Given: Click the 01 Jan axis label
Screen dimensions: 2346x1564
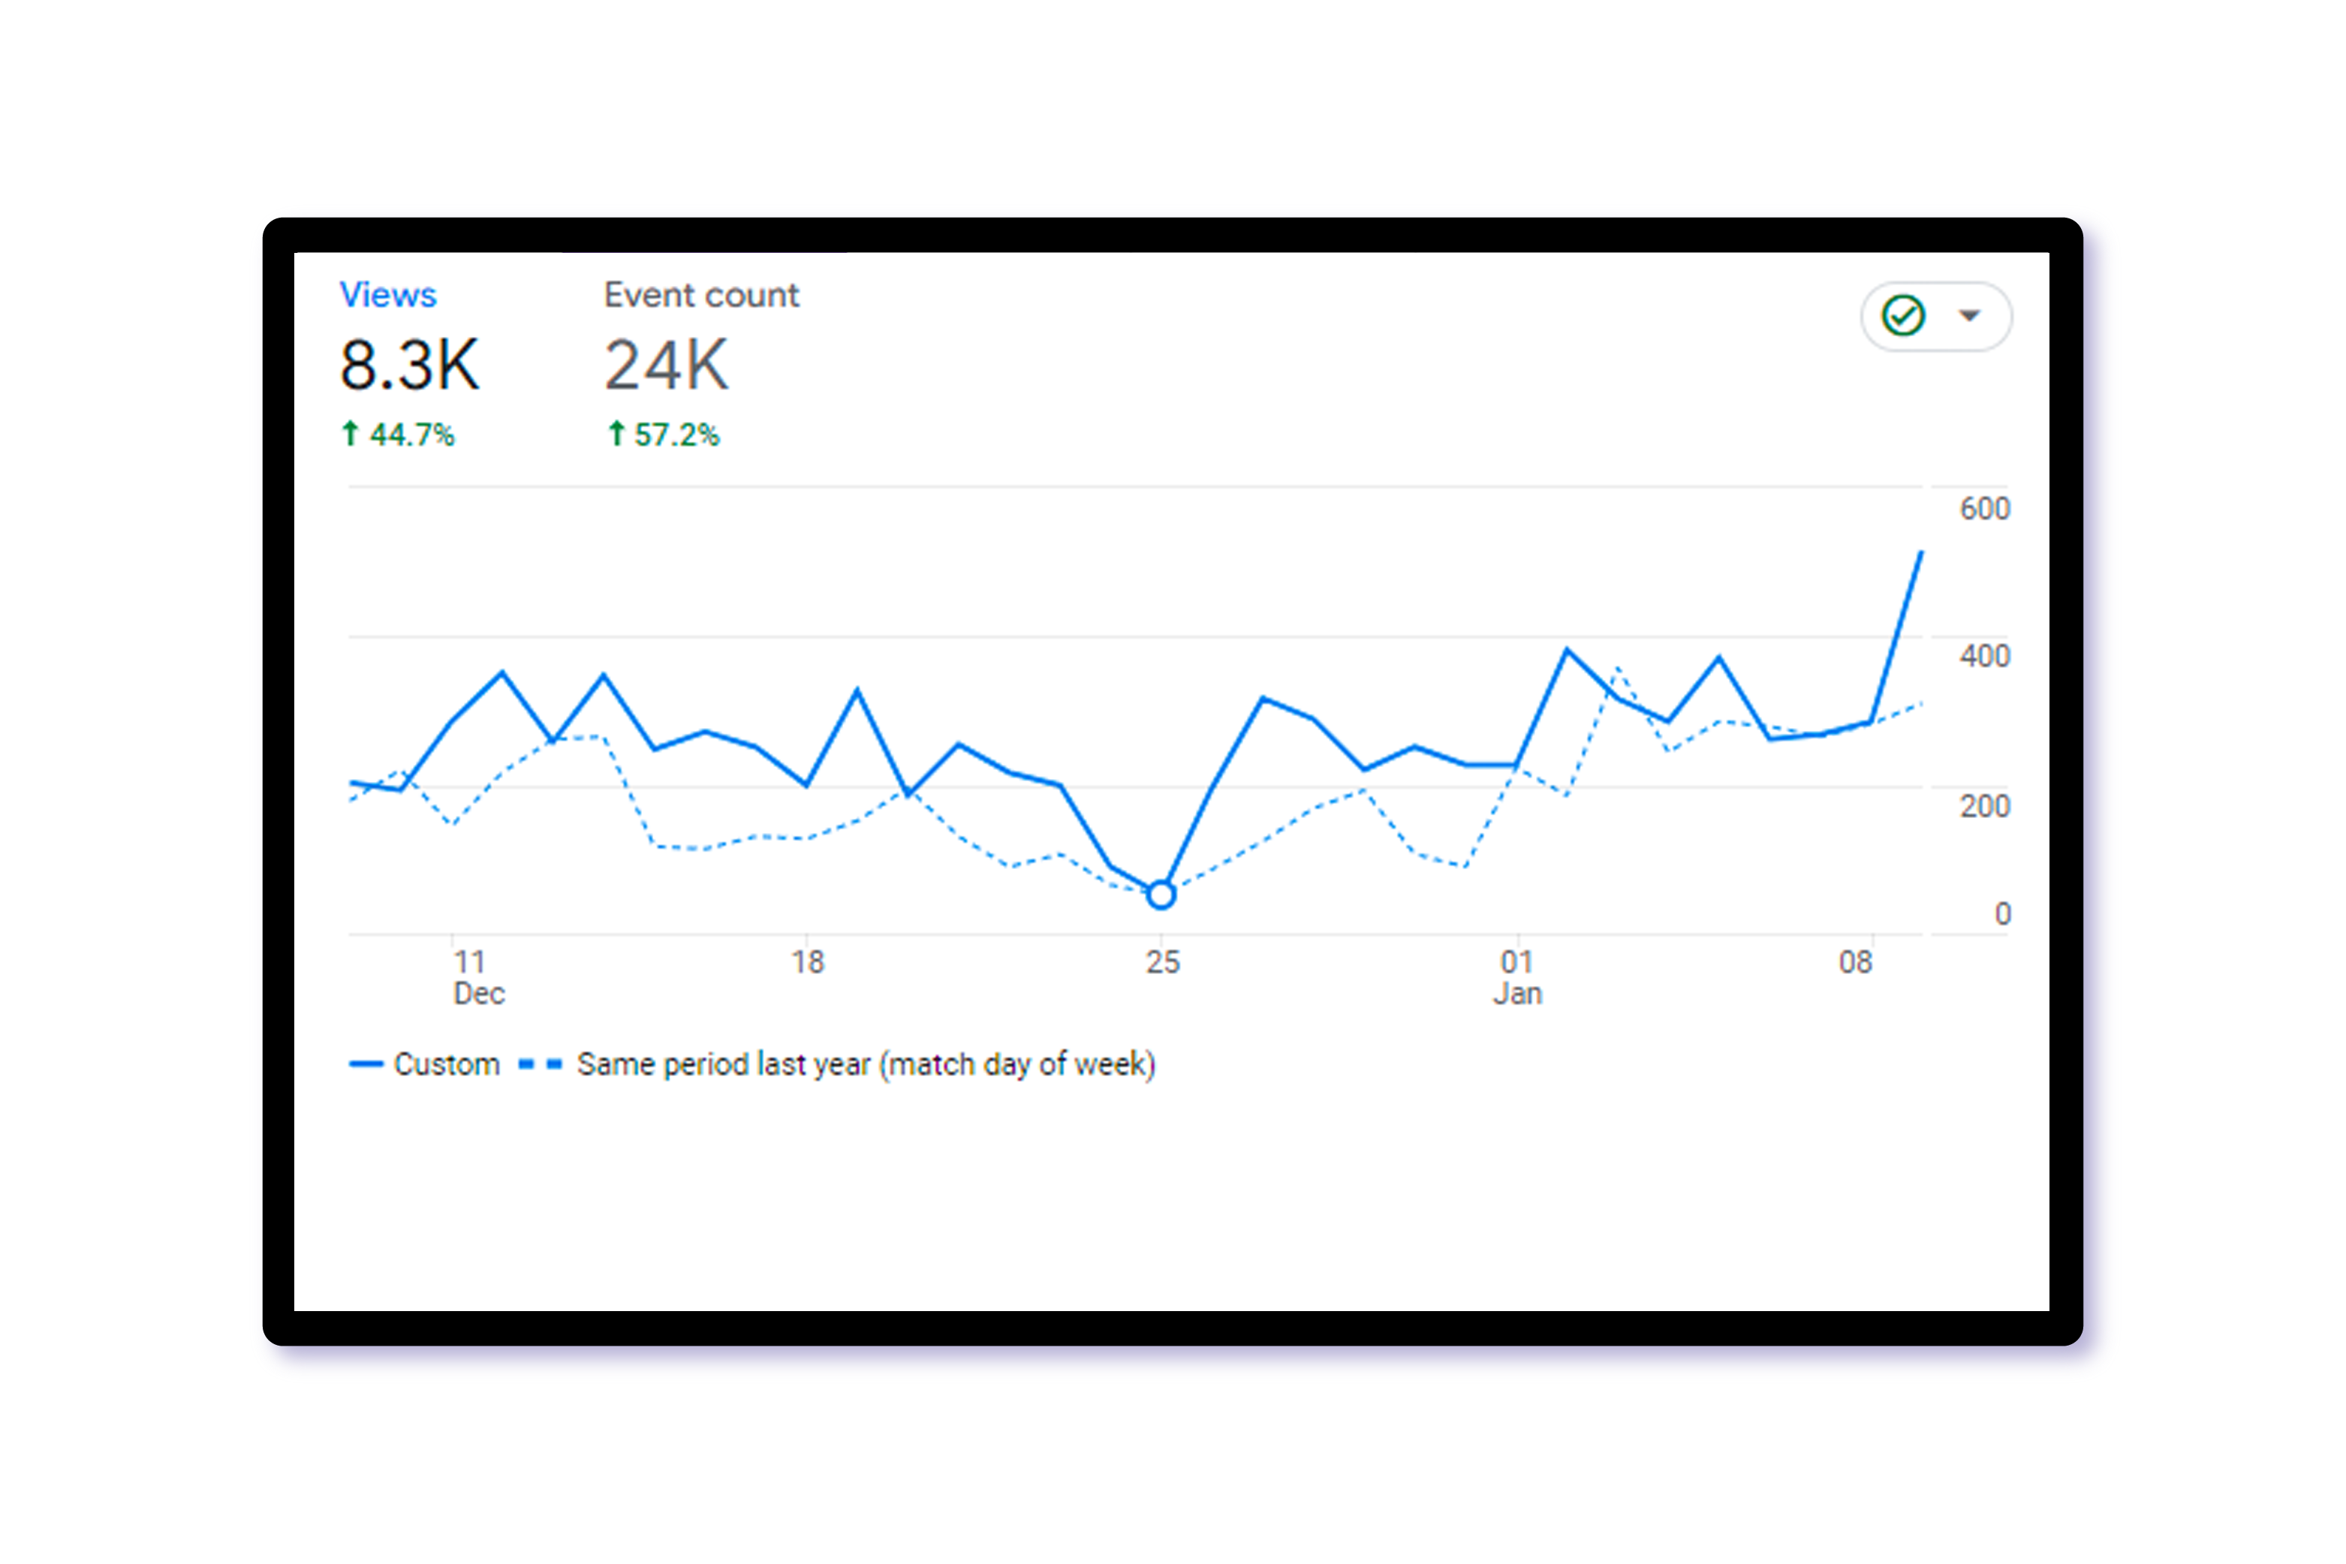Looking at the screenshot, I should [x=1516, y=977].
